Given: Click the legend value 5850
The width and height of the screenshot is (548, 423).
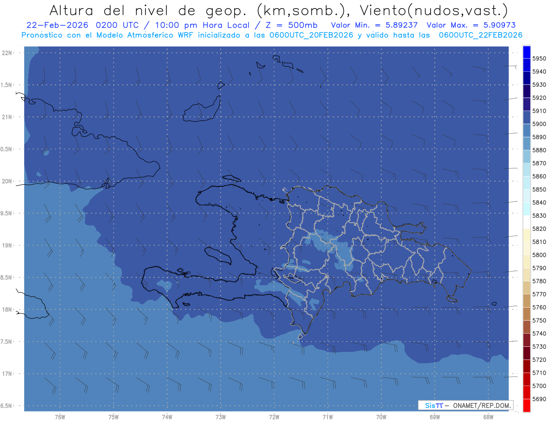Looking at the screenshot, I should [539, 189].
